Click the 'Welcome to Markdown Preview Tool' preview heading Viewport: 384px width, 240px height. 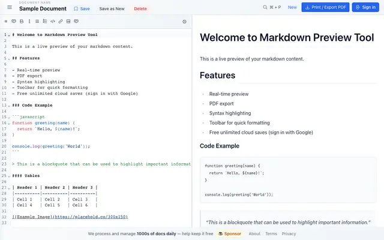(x=287, y=37)
